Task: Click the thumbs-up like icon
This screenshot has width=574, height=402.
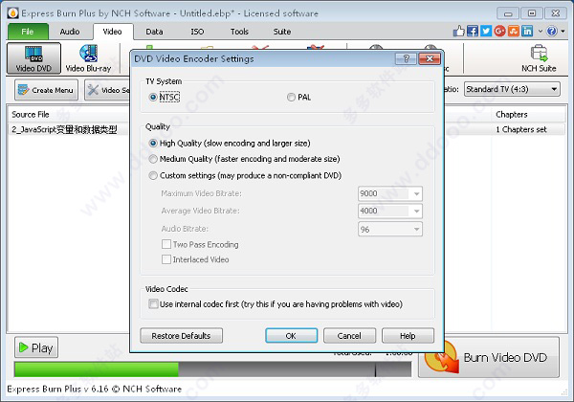Action: 458,32
